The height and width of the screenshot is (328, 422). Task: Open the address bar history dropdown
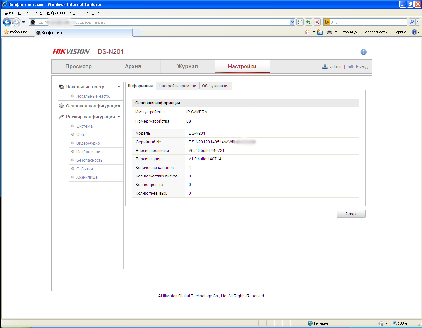click(x=292, y=22)
